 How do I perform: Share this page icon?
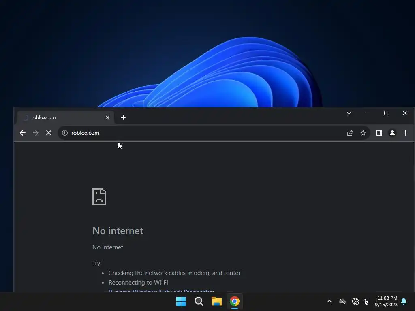tap(350, 133)
